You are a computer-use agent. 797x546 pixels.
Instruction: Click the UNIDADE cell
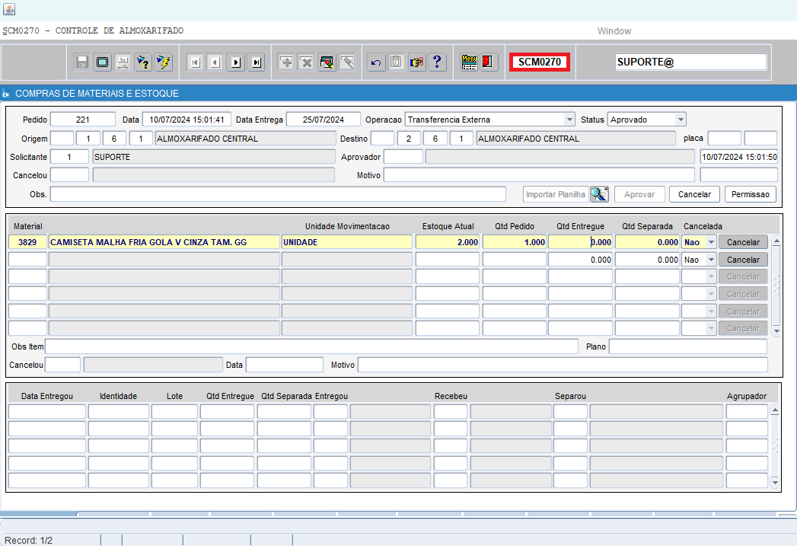coord(346,242)
